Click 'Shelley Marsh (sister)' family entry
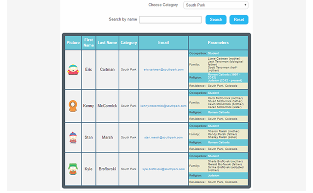The width and height of the screenshot is (313, 193). 222,137
